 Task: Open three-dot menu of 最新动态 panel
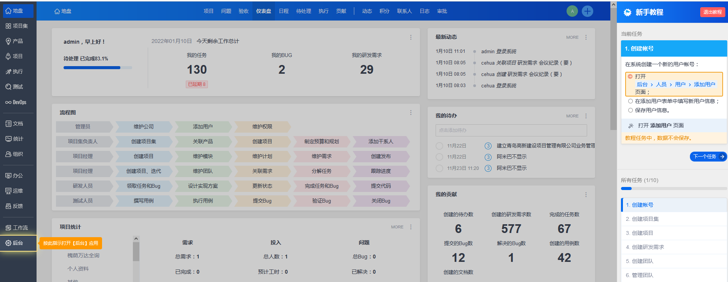tap(586, 37)
